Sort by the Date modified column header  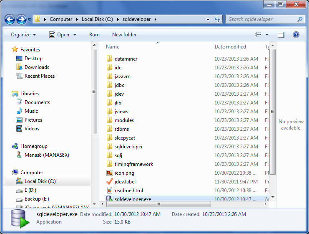click(x=230, y=47)
